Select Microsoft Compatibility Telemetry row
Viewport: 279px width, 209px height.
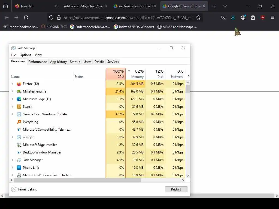[97, 130]
